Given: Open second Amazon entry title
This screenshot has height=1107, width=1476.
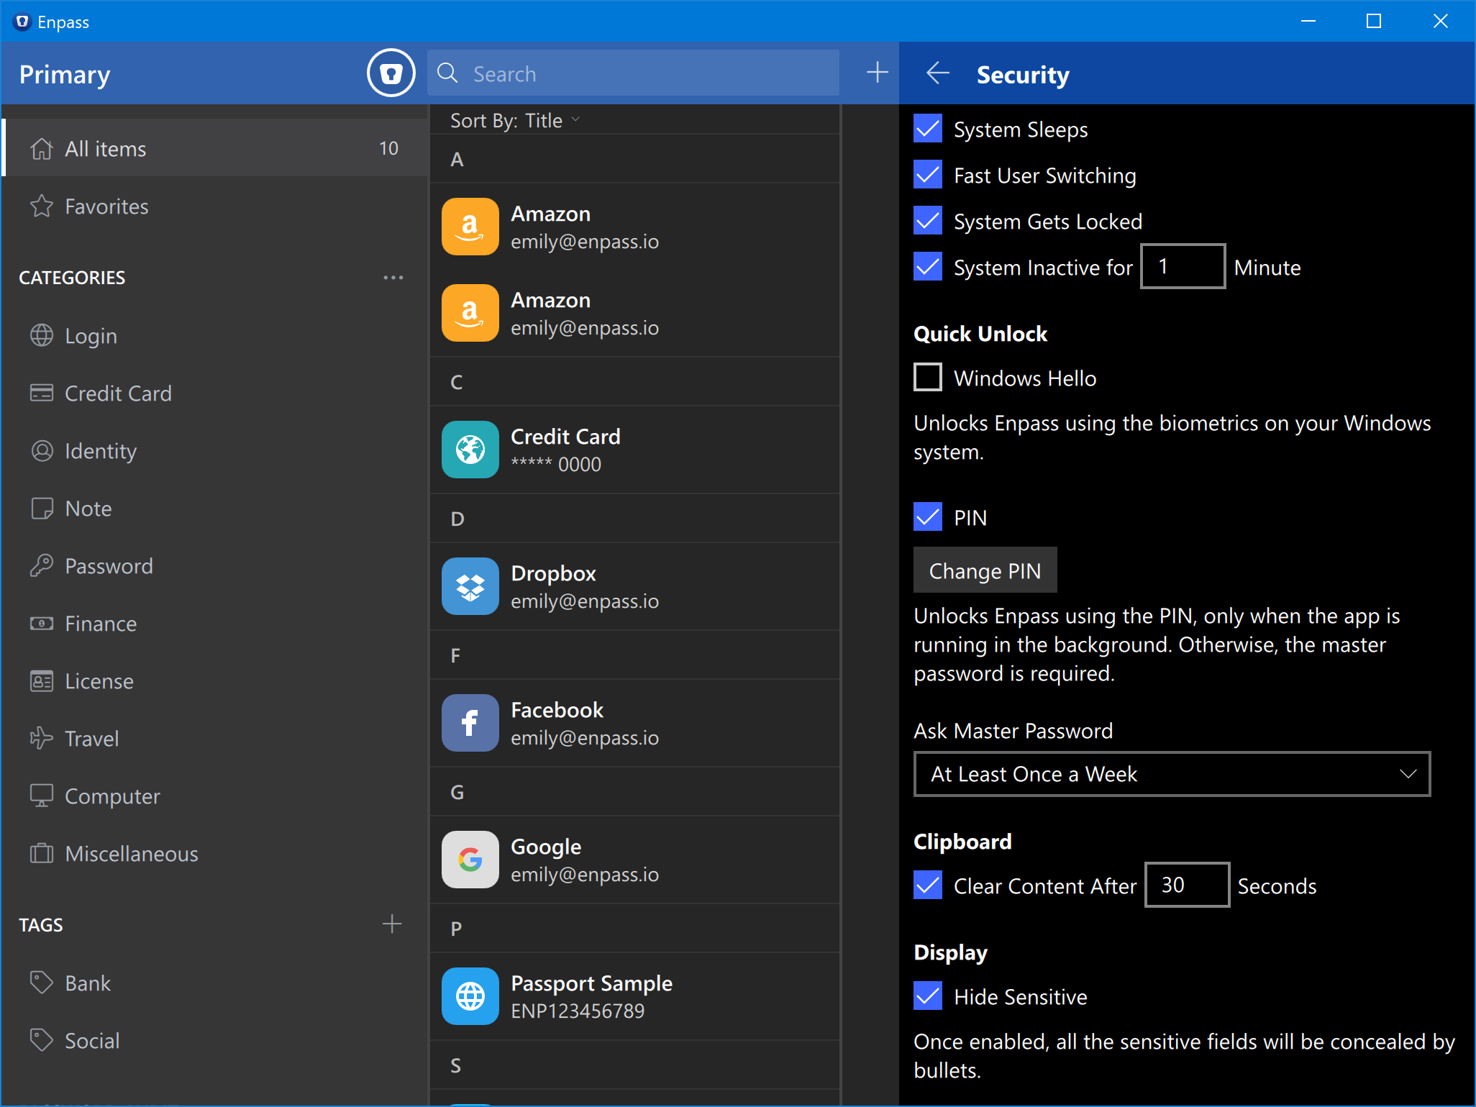Looking at the screenshot, I should 550,300.
